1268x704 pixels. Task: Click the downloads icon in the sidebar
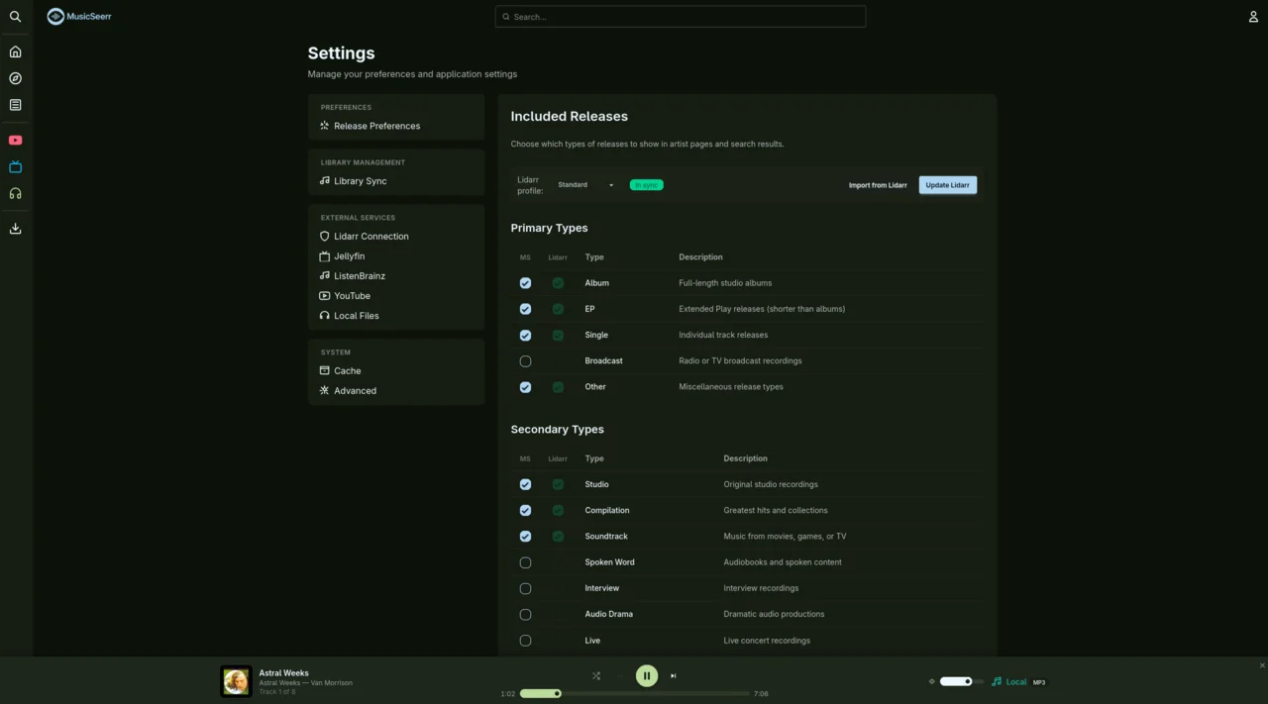click(x=15, y=229)
